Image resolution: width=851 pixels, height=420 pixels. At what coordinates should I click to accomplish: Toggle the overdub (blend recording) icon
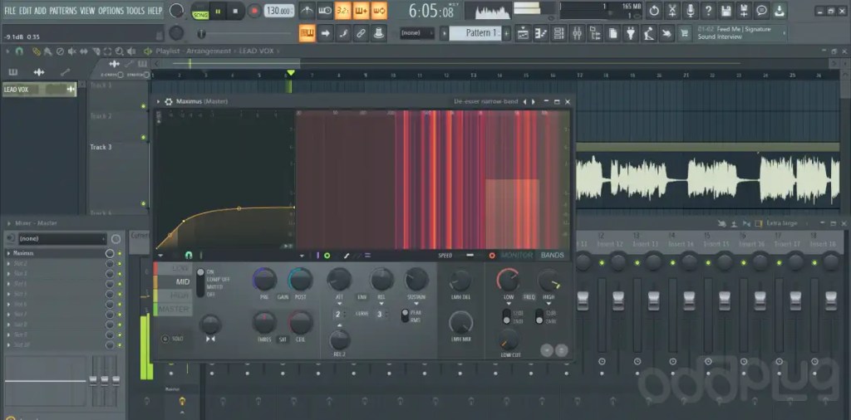click(361, 10)
